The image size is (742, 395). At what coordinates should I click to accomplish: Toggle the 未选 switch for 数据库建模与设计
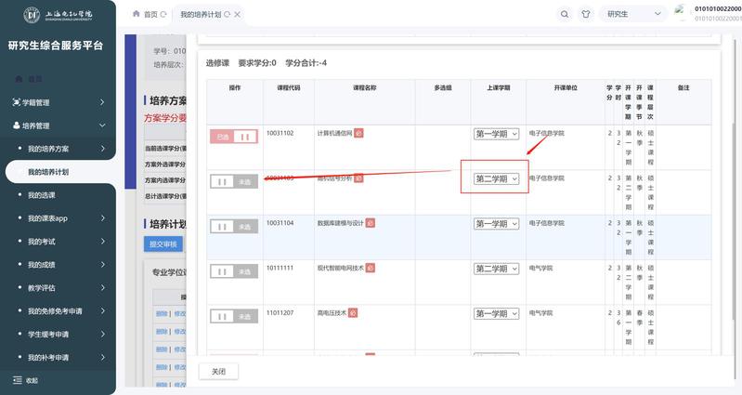coord(233,226)
